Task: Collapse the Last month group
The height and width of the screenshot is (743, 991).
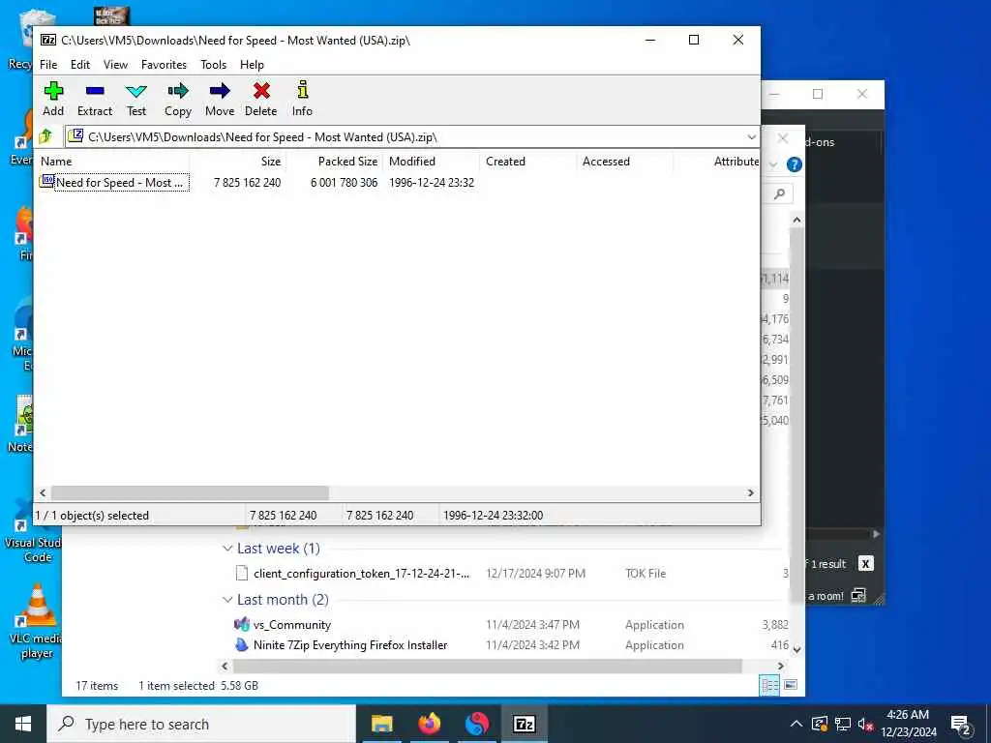Action: click(x=227, y=600)
